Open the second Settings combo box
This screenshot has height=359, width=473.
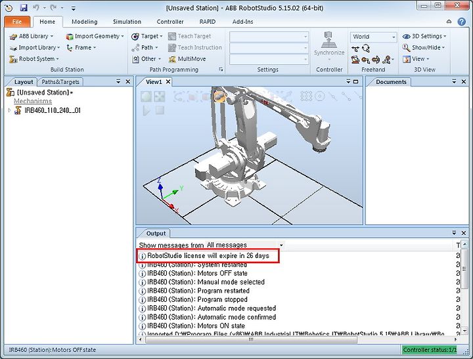pyautogui.click(x=269, y=48)
